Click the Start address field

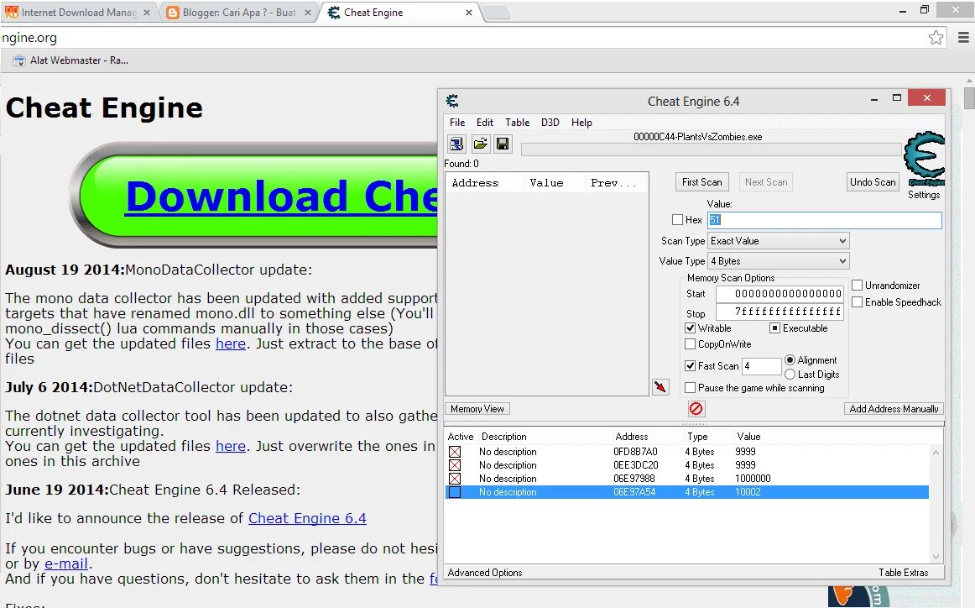tap(779, 294)
